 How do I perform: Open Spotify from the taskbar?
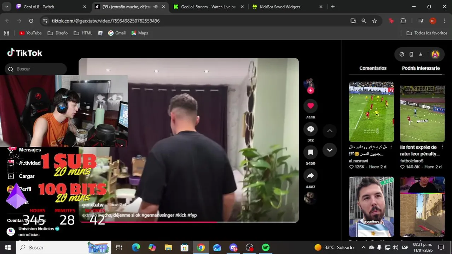pos(266,248)
